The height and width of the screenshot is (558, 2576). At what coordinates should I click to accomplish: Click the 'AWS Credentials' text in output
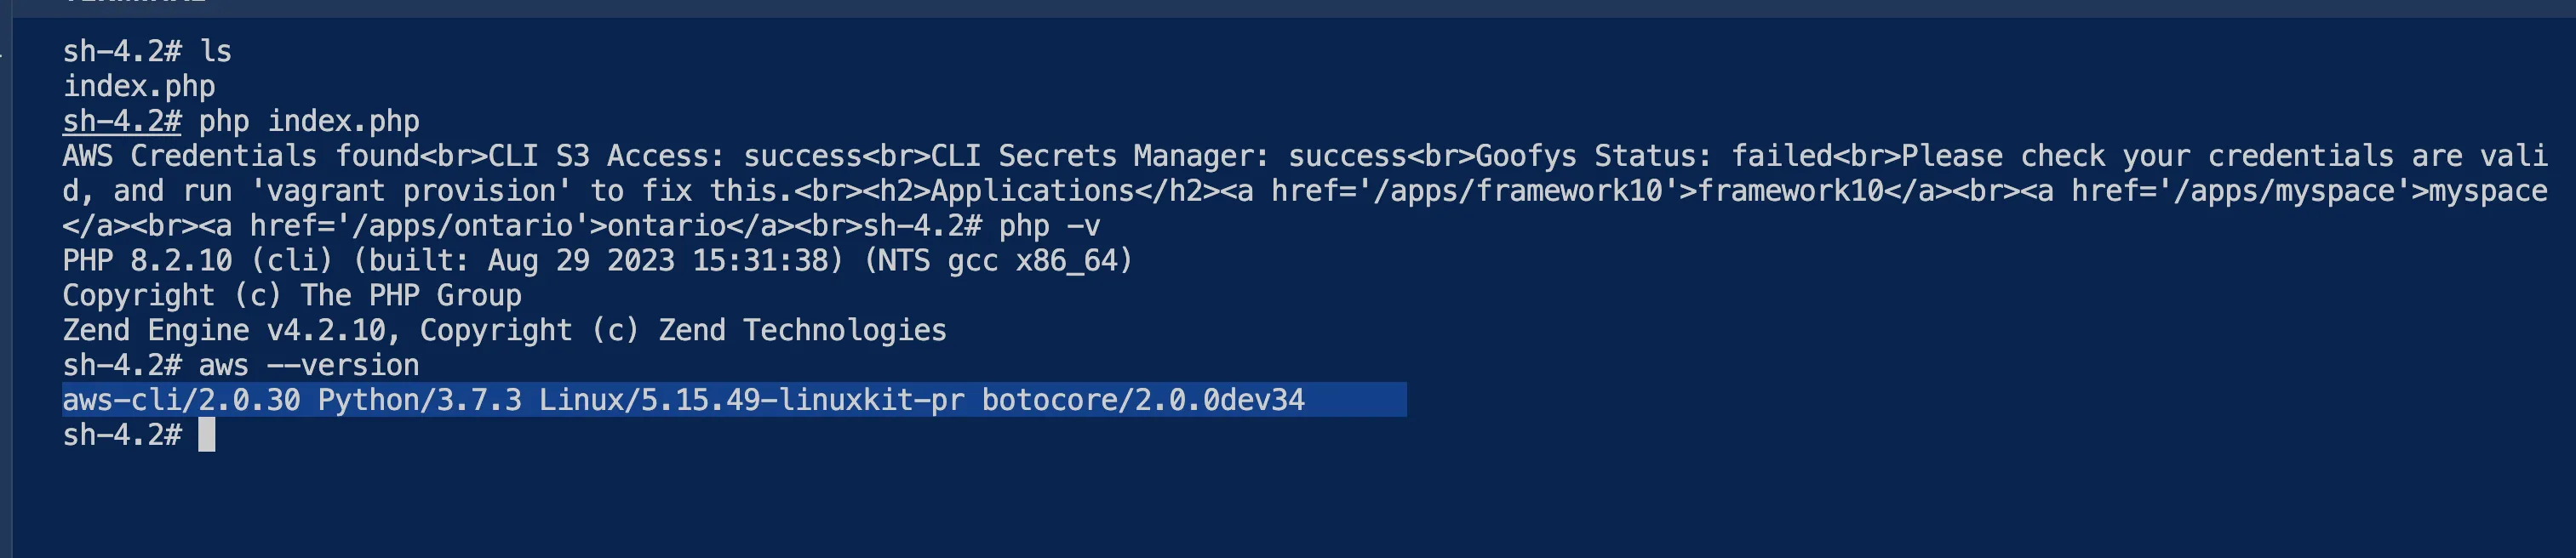(189, 156)
